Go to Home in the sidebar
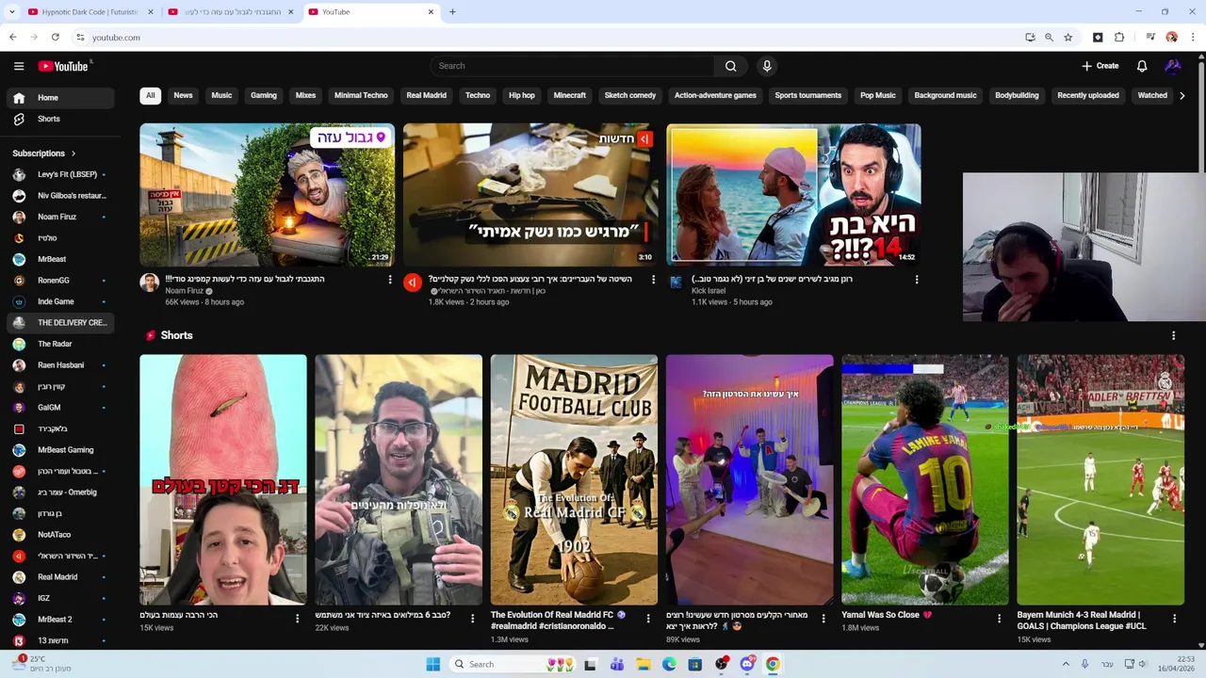This screenshot has width=1206, height=678. 60,98
